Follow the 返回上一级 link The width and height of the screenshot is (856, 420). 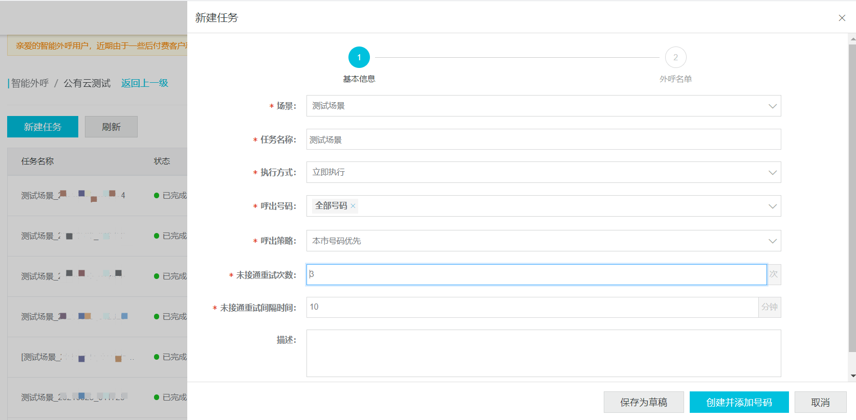145,83
